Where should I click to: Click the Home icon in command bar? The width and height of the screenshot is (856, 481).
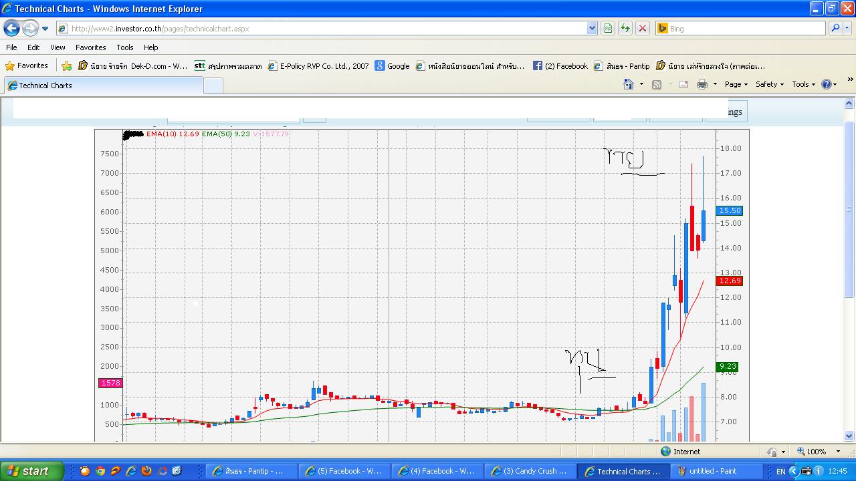click(x=629, y=84)
